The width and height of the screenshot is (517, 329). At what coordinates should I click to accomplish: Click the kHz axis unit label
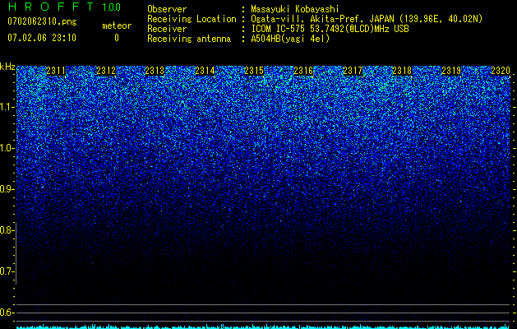coord(7,67)
